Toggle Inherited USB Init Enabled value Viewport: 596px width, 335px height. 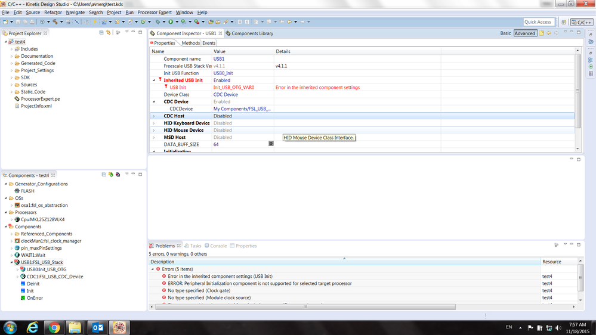221,80
